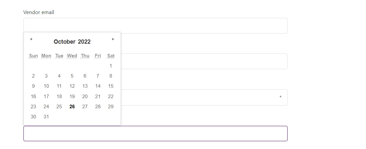Choose October 12 on the calendar
The width and height of the screenshot is (366, 149).
click(x=72, y=86)
